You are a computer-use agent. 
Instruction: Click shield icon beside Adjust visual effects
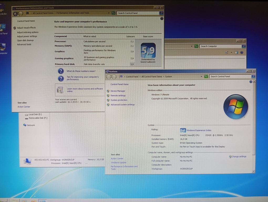[15, 28]
